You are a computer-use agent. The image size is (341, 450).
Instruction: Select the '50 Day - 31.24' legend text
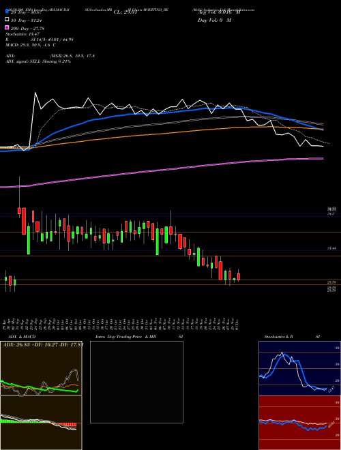click(27, 20)
